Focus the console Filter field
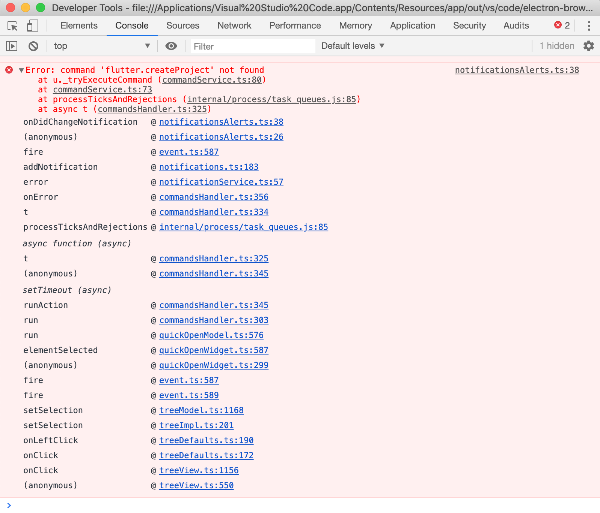 click(253, 46)
